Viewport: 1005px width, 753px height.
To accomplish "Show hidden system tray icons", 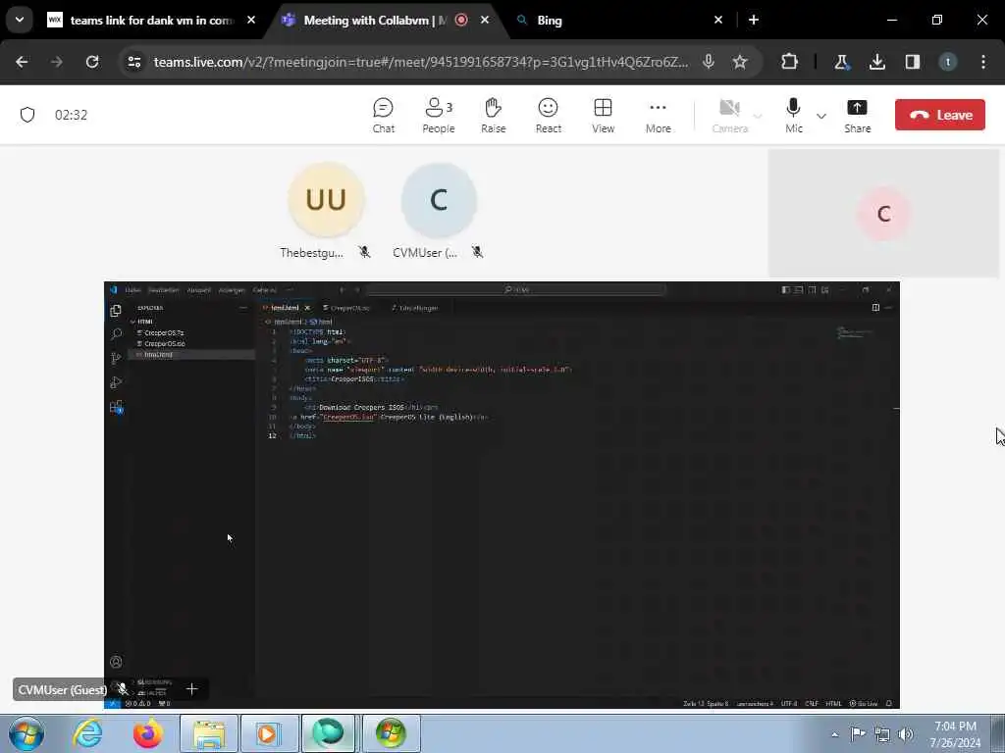I will coord(834,734).
